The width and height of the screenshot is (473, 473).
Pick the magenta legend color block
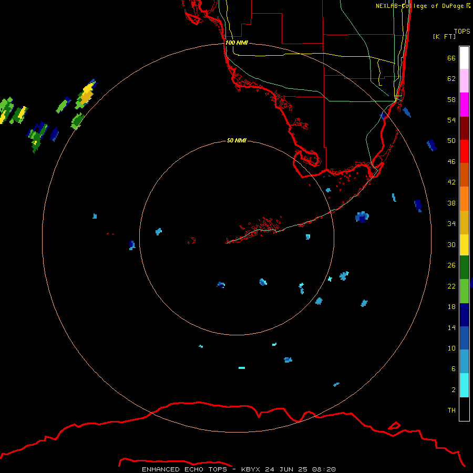464,105
